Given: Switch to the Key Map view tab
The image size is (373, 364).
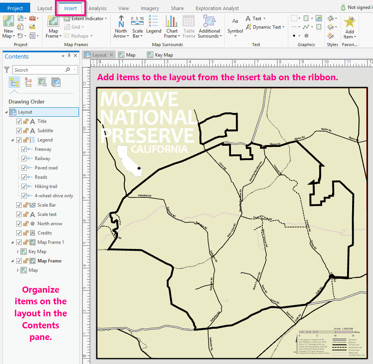Looking at the screenshot, I should point(161,55).
